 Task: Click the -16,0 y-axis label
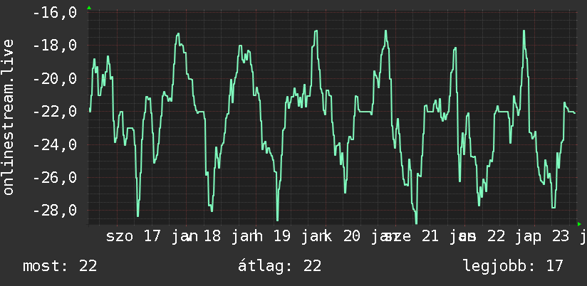pyautogui.click(x=55, y=13)
